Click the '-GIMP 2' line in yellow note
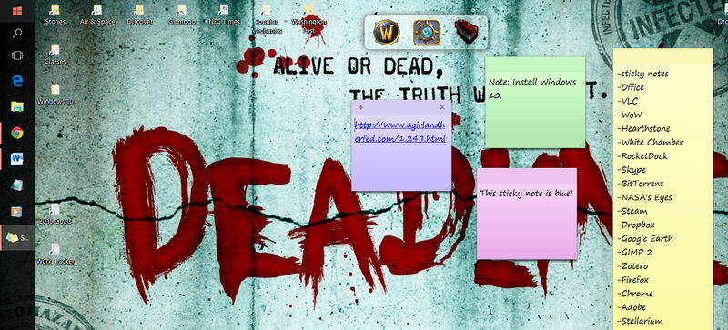728x330 pixels. pyautogui.click(x=634, y=252)
